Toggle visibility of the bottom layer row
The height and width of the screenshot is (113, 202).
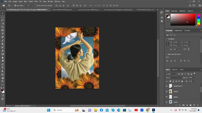pos(167,102)
